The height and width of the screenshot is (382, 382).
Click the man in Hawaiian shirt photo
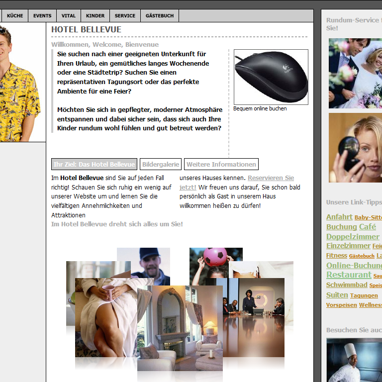tap(23, 82)
